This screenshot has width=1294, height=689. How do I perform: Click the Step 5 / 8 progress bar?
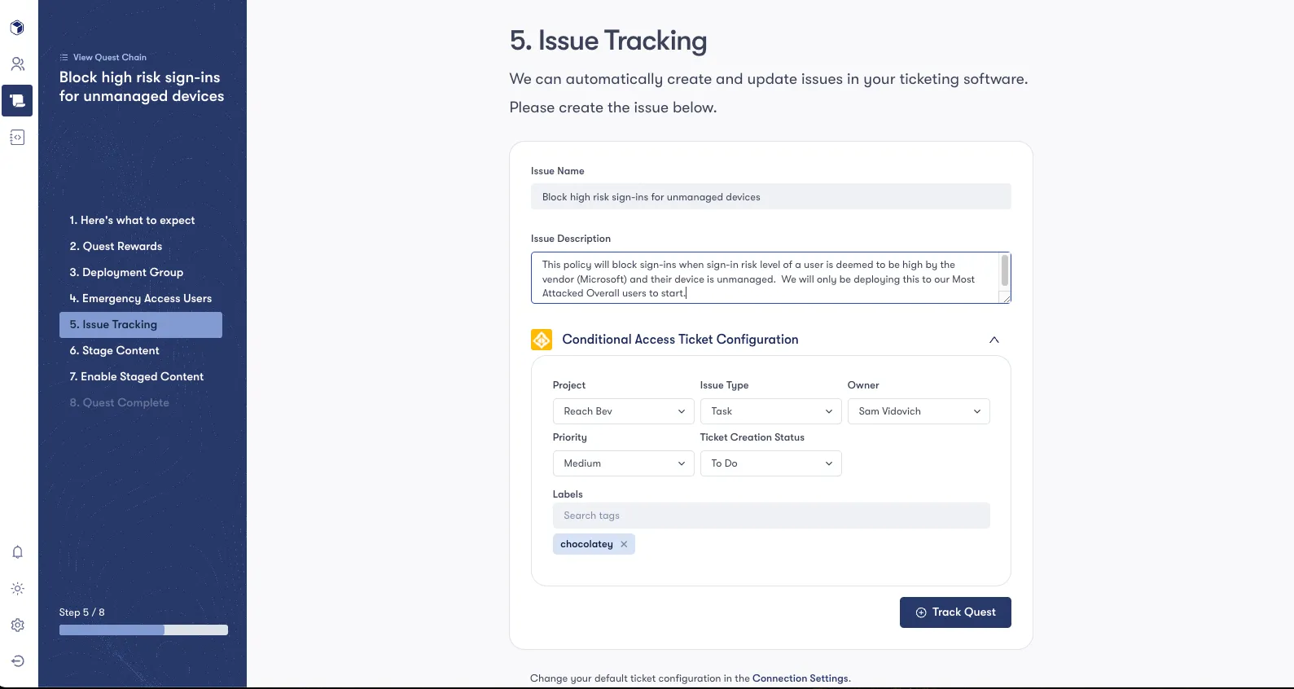click(143, 630)
